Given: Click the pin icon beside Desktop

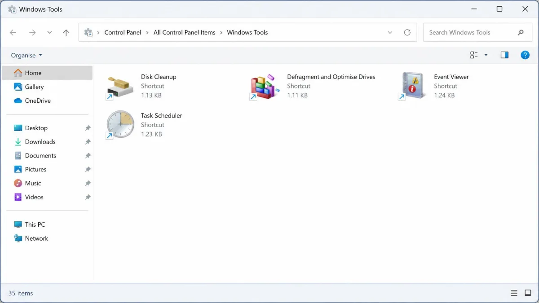Looking at the screenshot, I should (88, 128).
